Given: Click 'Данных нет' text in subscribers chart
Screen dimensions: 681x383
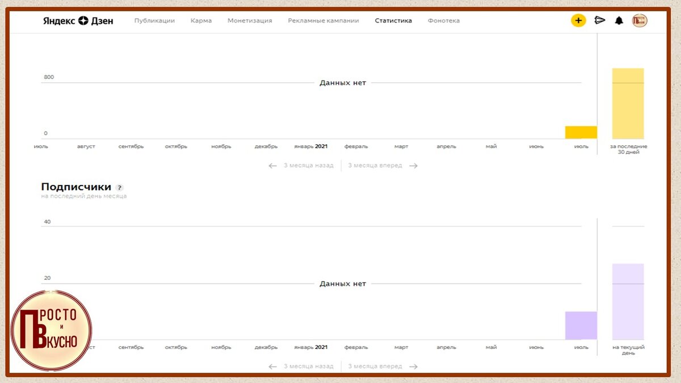Looking at the screenshot, I should [x=343, y=284].
